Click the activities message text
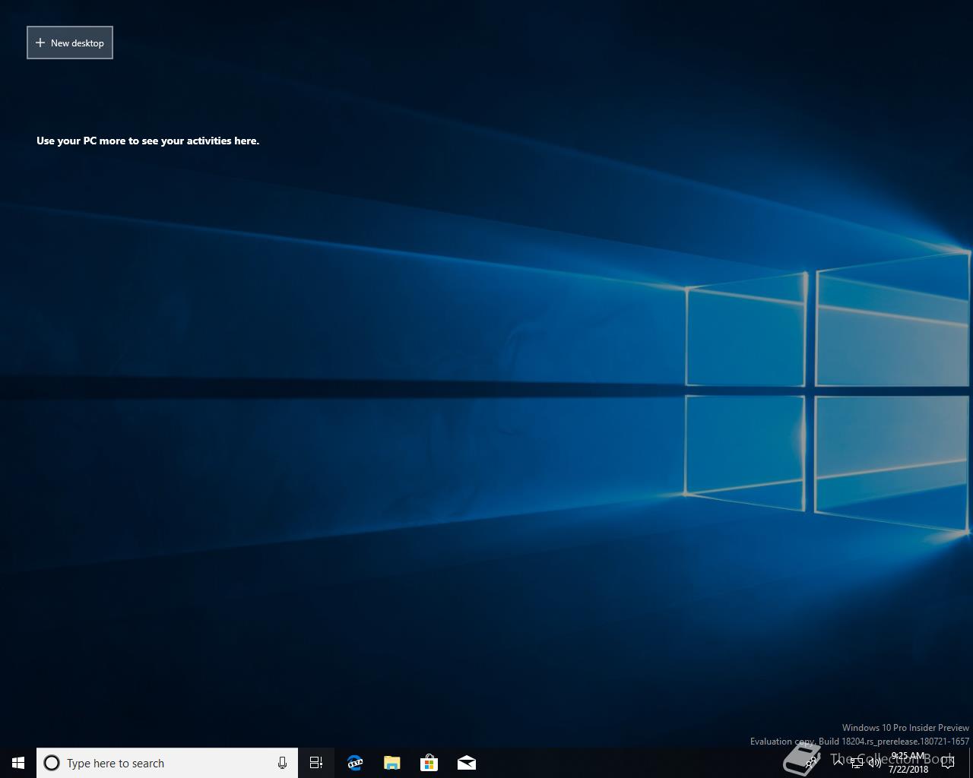The width and height of the screenshot is (973, 778). tap(147, 141)
